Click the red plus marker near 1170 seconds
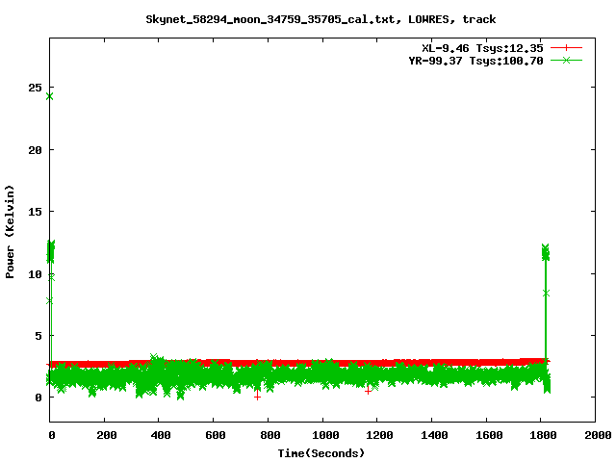The height and width of the screenshot is (462, 616). point(368,391)
